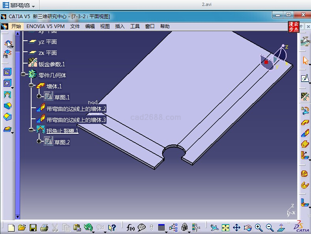Select the zx 平面 tree item
The height and width of the screenshot is (234, 311).
point(48,53)
